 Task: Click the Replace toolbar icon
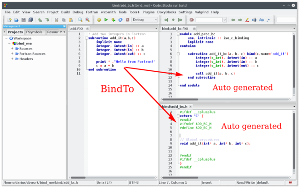tap(88, 20)
